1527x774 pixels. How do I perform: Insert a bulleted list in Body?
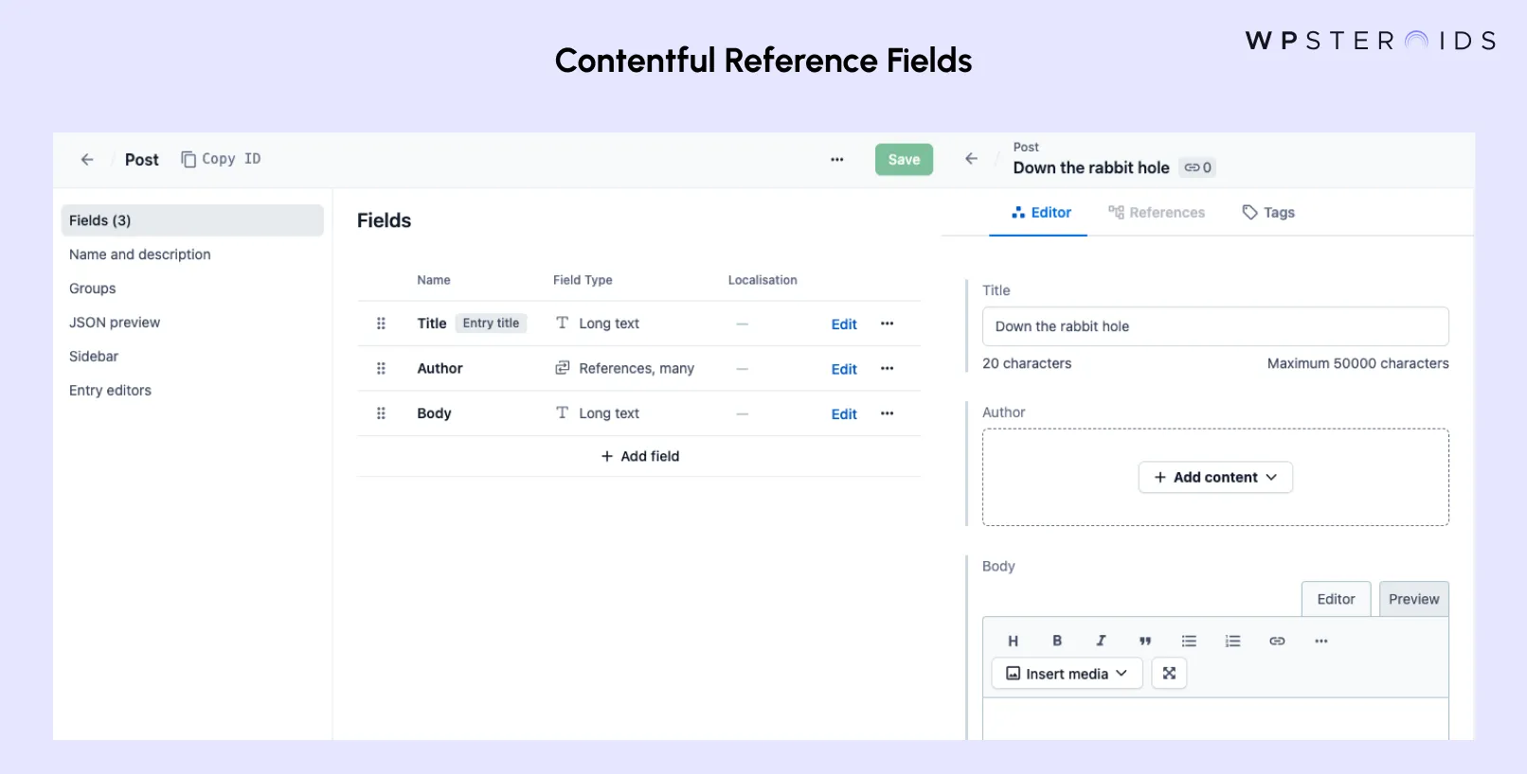[1189, 642]
